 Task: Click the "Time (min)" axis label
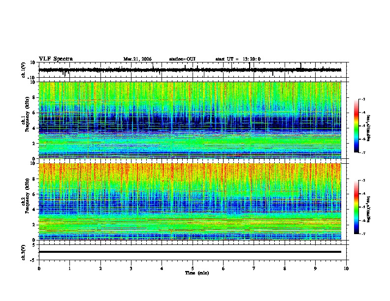197,273
